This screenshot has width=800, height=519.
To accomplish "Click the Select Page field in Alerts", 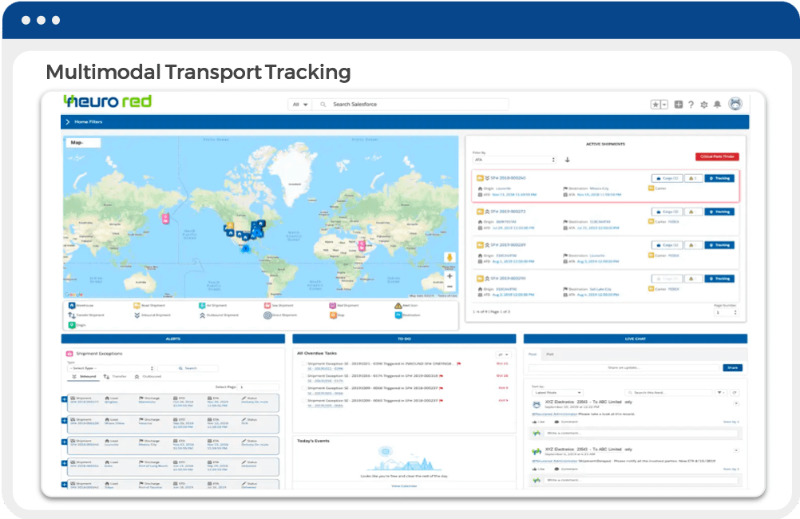I will (x=259, y=387).
